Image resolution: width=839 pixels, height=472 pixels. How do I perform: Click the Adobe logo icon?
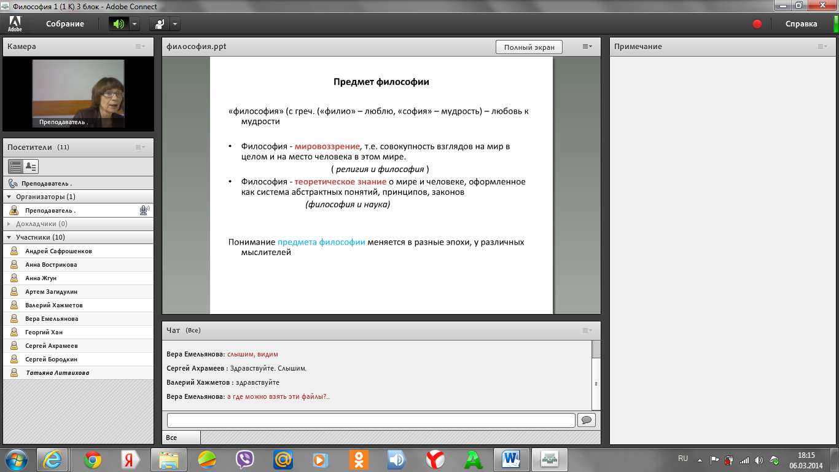[15, 24]
